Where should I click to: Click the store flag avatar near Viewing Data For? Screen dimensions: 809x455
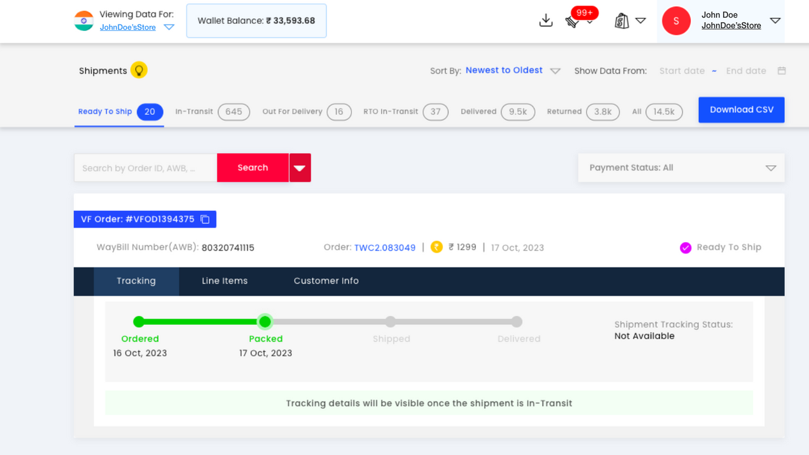pyautogui.click(x=84, y=21)
